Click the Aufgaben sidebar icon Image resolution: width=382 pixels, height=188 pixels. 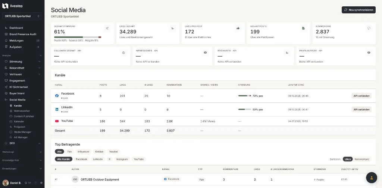(6, 47)
